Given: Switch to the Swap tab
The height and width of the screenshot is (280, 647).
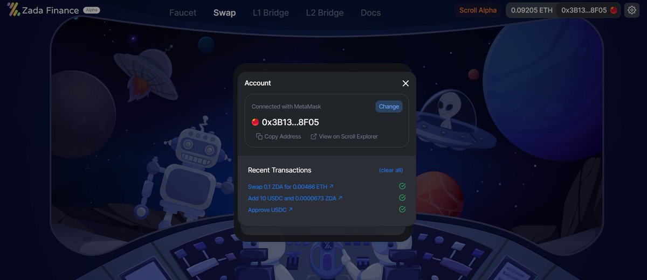Looking at the screenshot, I should 224,12.
